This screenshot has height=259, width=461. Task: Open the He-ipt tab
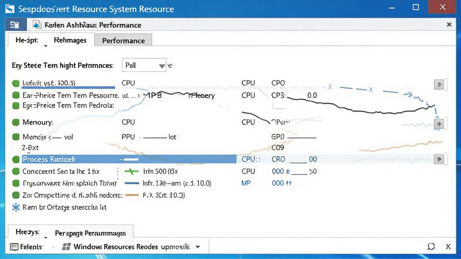pyautogui.click(x=27, y=40)
